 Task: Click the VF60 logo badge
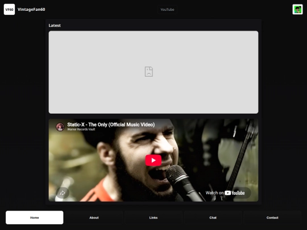coord(9,10)
